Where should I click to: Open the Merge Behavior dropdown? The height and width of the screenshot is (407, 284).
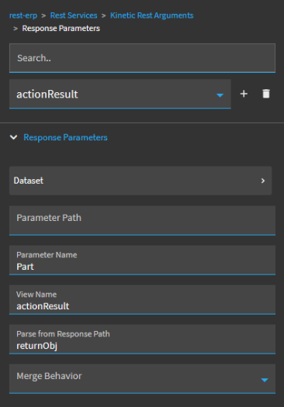pos(142,379)
